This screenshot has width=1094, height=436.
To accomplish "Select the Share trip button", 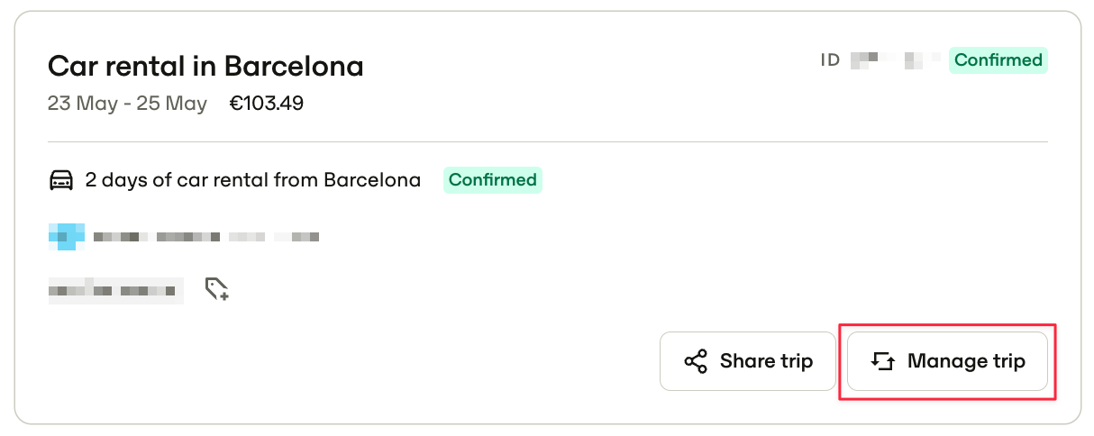I will pos(748,361).
